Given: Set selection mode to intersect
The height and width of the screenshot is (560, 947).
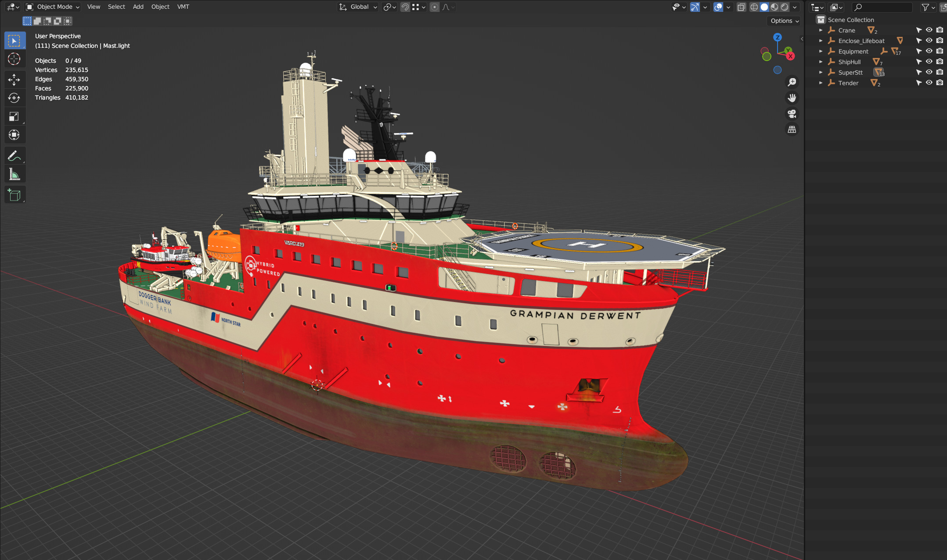Looking at the screenshot, I should (x=68, y=21).
